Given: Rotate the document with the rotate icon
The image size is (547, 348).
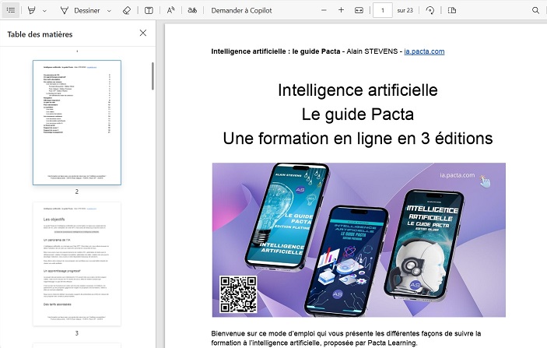Looking at the screenshot, I should point(430,10).
